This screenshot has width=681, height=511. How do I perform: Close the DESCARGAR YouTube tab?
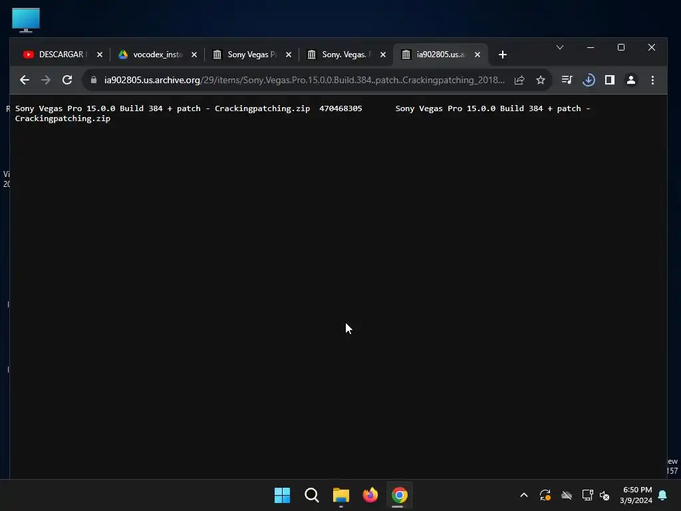pos(100,55)
